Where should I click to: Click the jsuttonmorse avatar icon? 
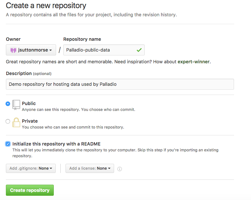pos(13,50)
